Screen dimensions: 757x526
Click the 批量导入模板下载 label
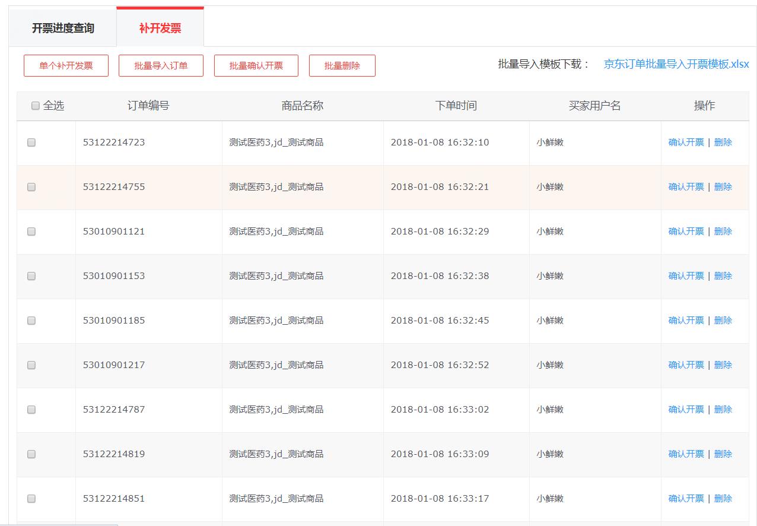543,64
